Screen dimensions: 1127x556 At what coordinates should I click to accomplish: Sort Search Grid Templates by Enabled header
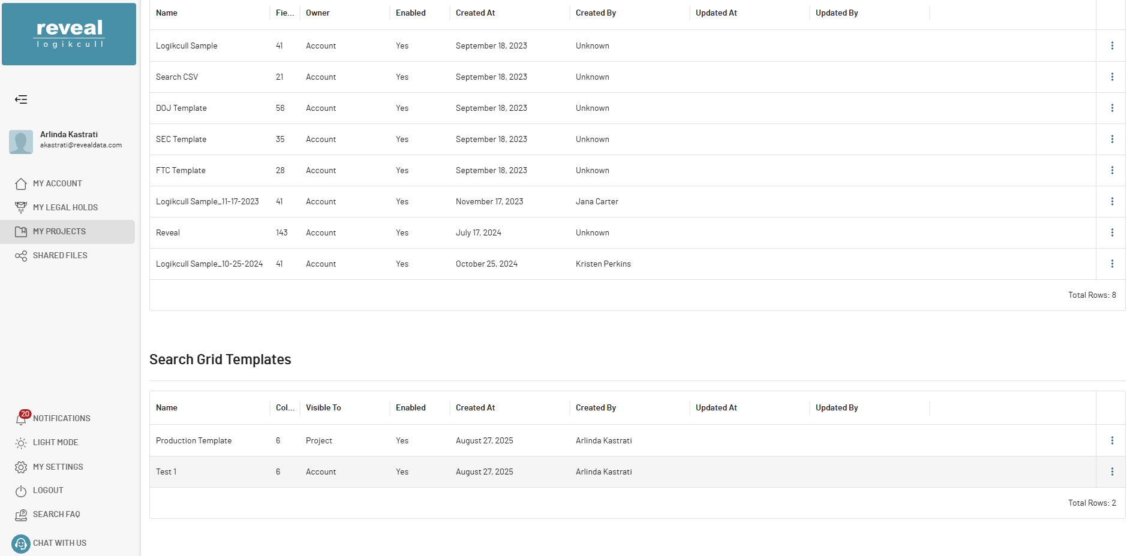411,407
